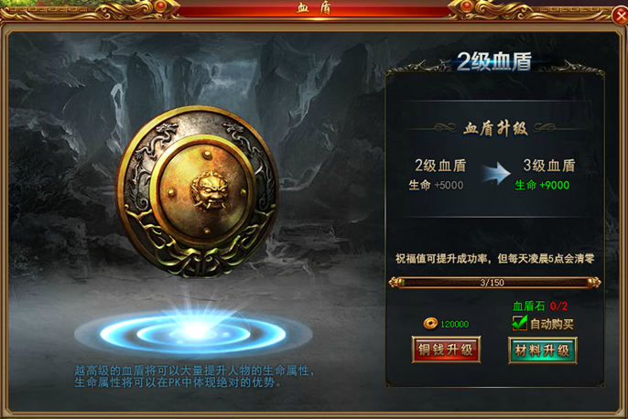Image resolution: width=628 pixels, height=419 pixels.
Task: Click the 血盾石 0/2 material label
Action: 540,306
